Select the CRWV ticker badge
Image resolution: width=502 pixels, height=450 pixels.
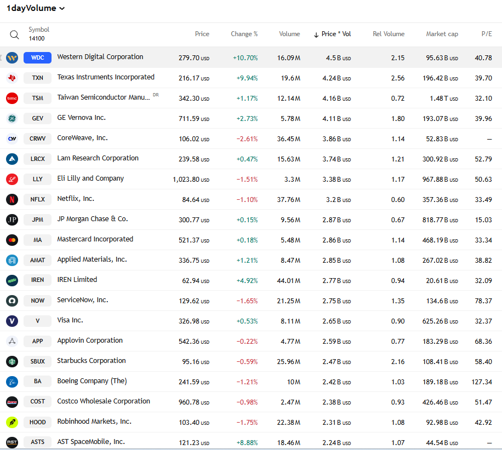tap(37, 139)
